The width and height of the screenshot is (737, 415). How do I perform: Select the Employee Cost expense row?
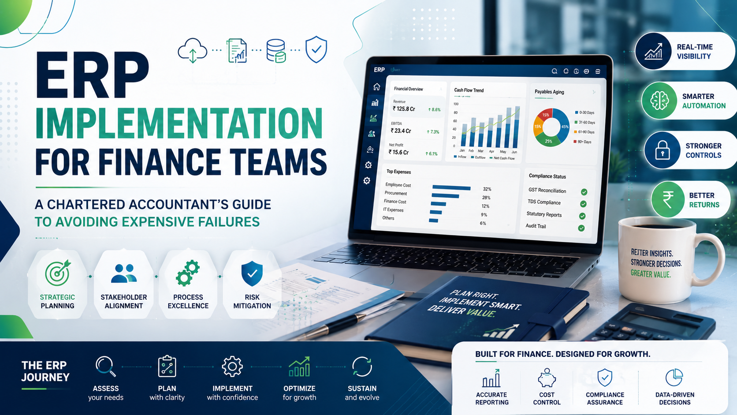pos(437,187)
